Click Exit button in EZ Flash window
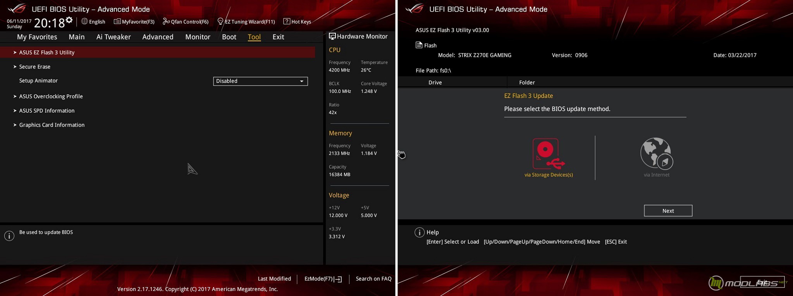This screenshot has width=793, height=296. point(762,282)
